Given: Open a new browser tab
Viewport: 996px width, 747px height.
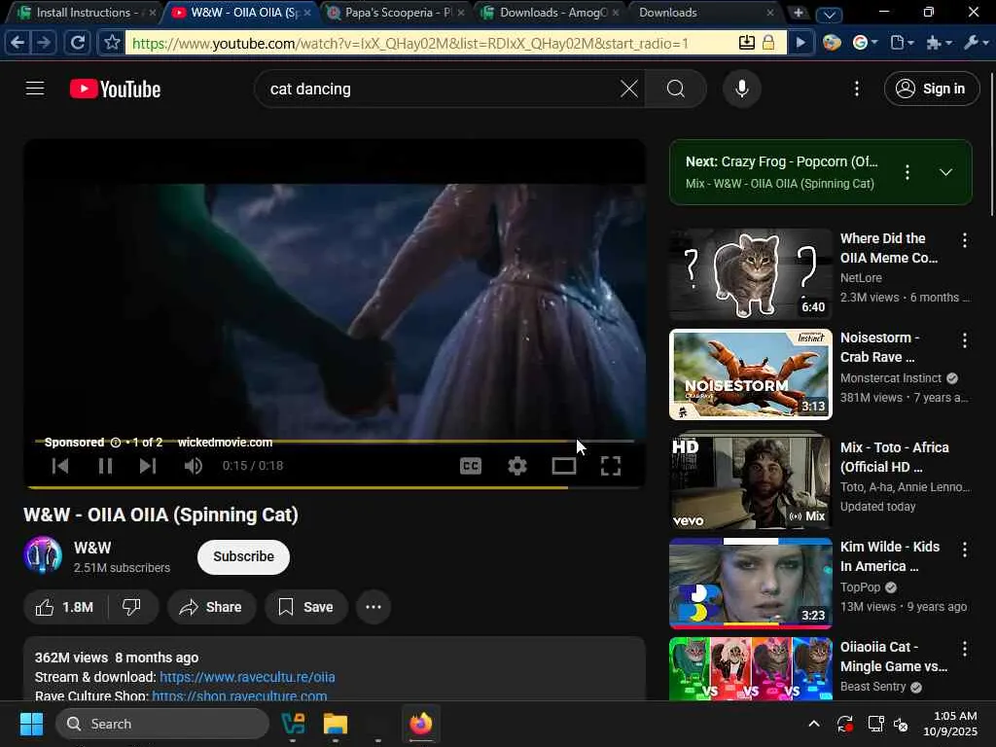Looking at the screenshot, I should click(799, 13).
